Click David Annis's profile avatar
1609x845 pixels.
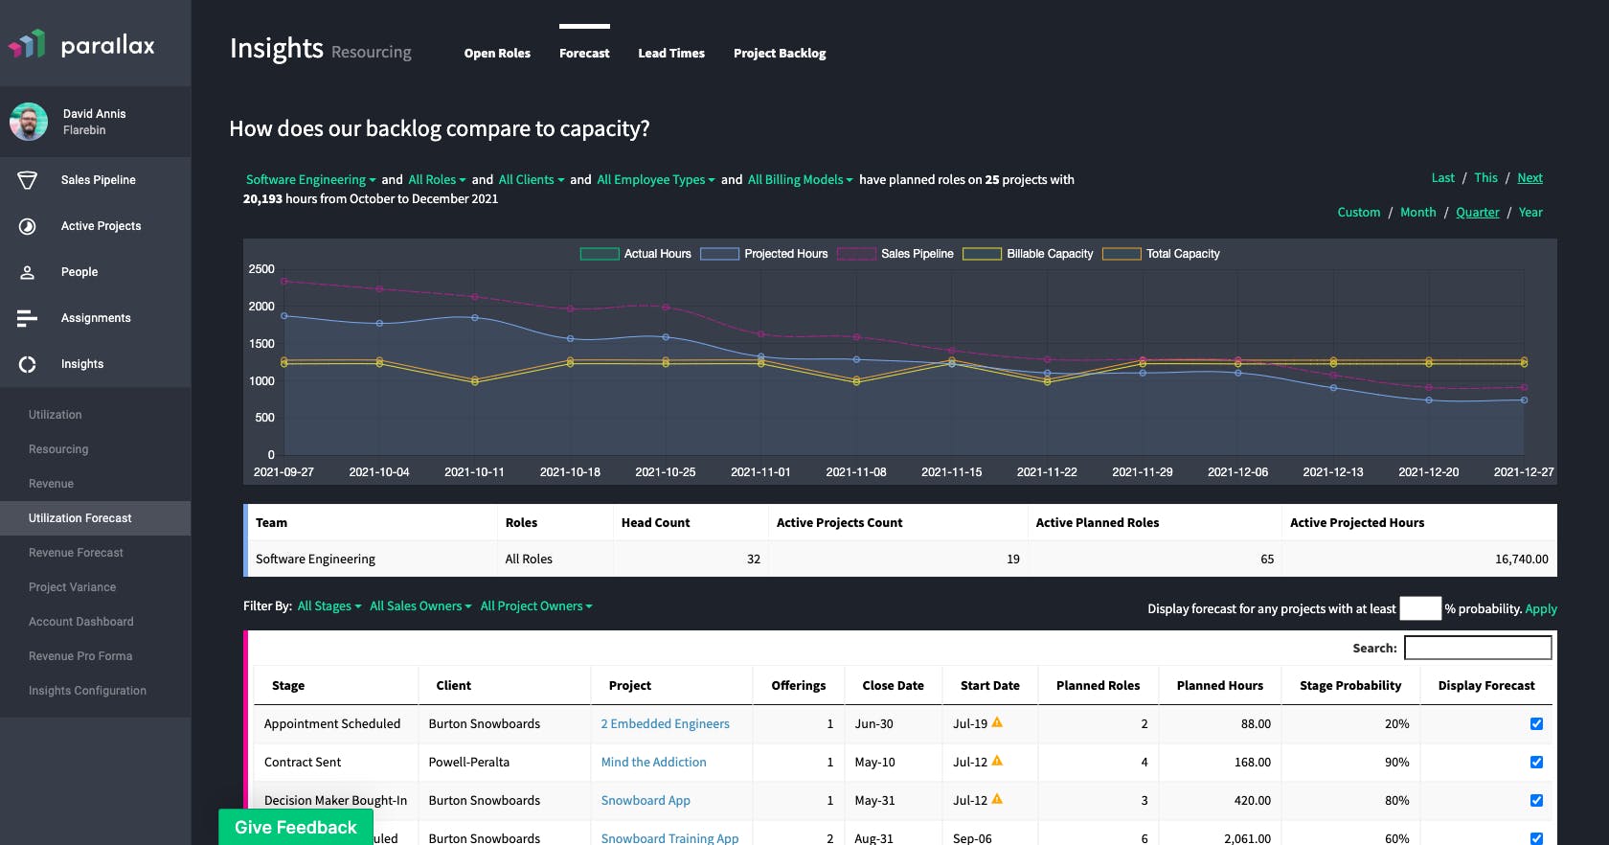29,122
